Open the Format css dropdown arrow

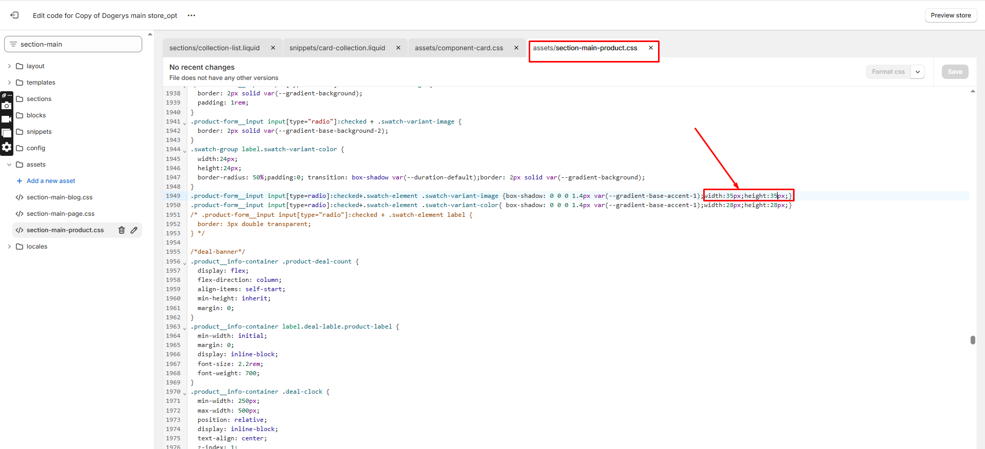918,72
